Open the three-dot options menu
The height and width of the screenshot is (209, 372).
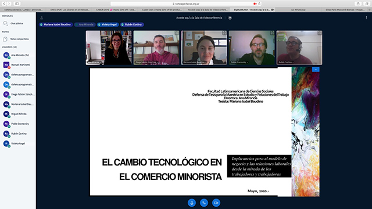tap(366, 18)
